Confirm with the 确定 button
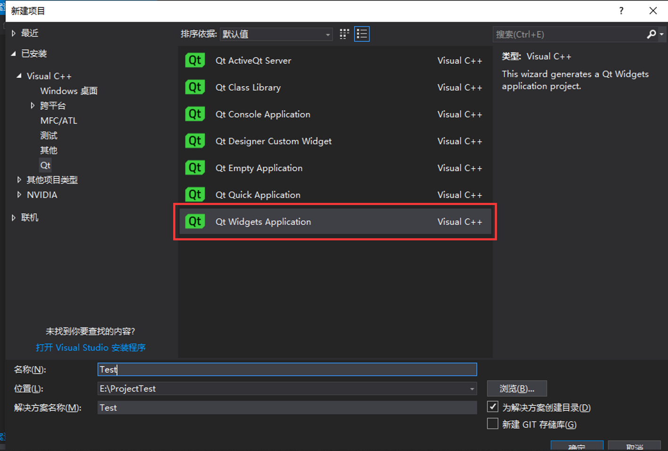Viewport: 668px width, 451px height. coord(577,446)
